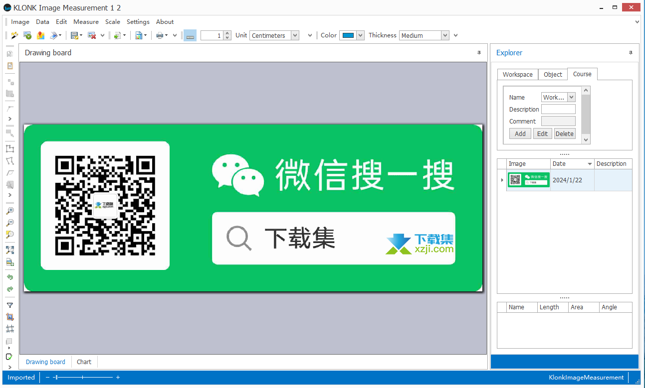Click the paste clipboard icon in sidebar
Image resolution: width=645 pixels, height=388 pixels.
click(9, 65)
